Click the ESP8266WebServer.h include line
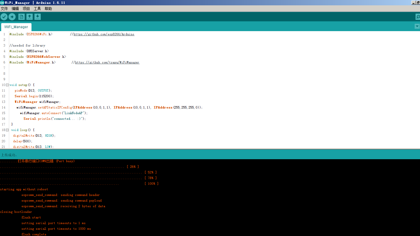This screenshot has height=236, width=420. tap(38, 57)
